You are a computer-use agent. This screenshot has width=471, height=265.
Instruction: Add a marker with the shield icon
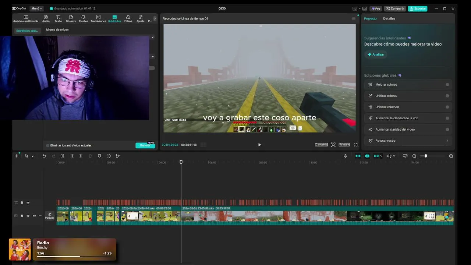tap(99, 156)
